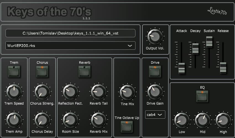Click the Sustain slider handle
This screenshot has height=138, width=235.
tap(209, 42)
